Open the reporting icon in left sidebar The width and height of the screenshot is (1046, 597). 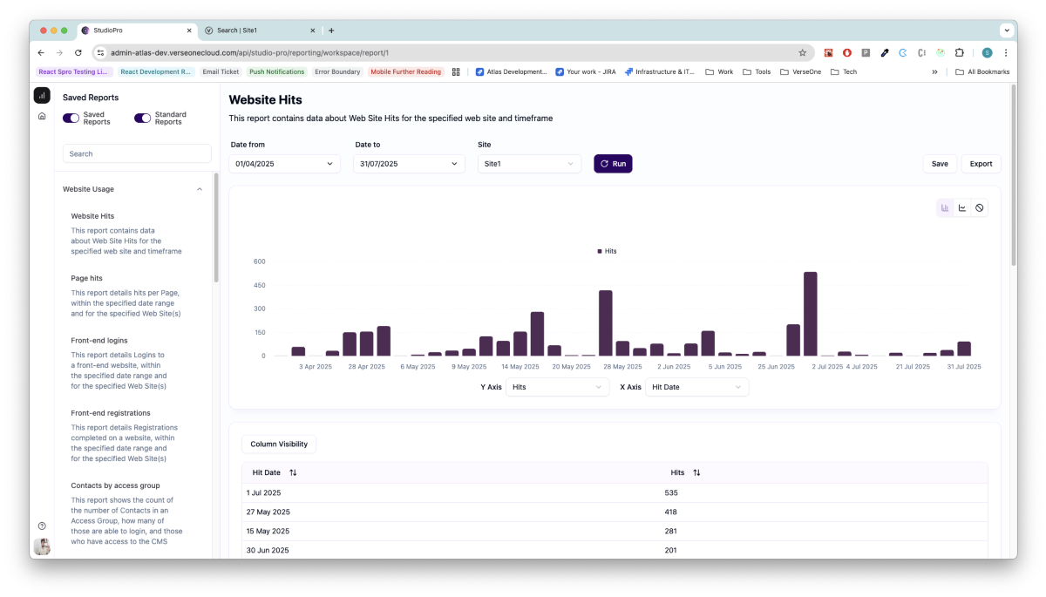42,95
